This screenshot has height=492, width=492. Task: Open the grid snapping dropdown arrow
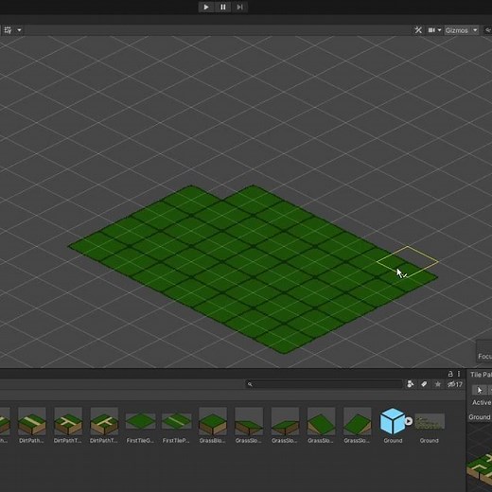click(x=19, y=30)
